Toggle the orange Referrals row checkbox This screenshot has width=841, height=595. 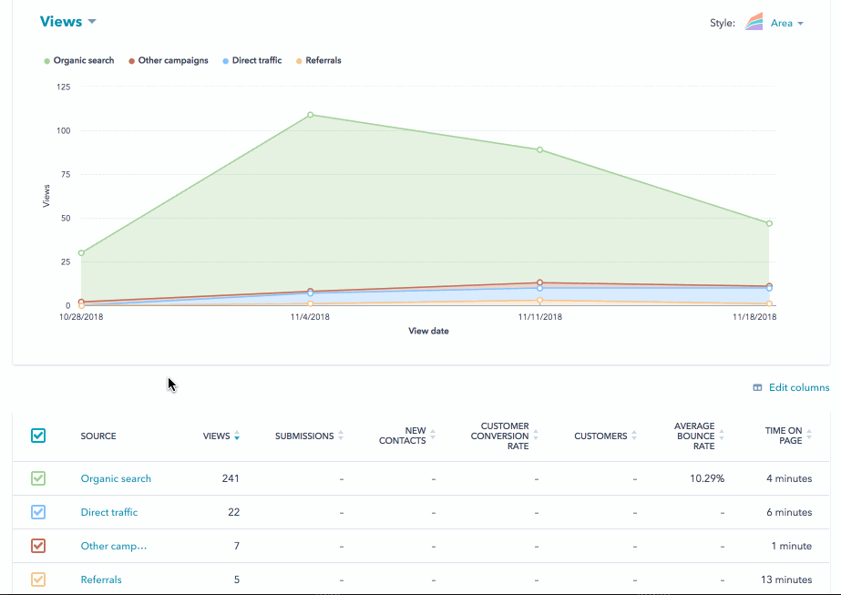click(x=37, y=580)
